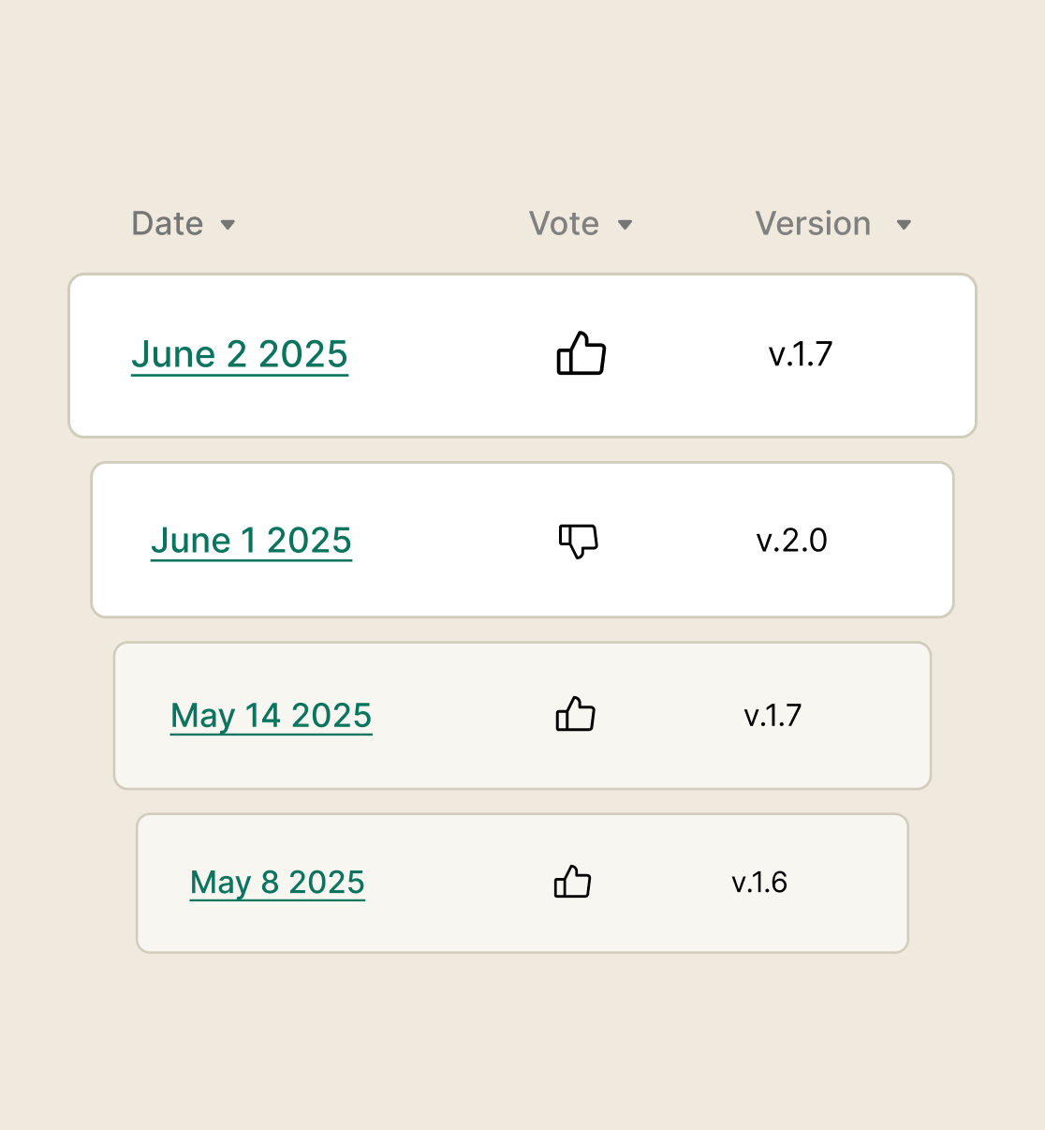
Task: Click the v.1.6 version label
Action: tap(760, 882)
